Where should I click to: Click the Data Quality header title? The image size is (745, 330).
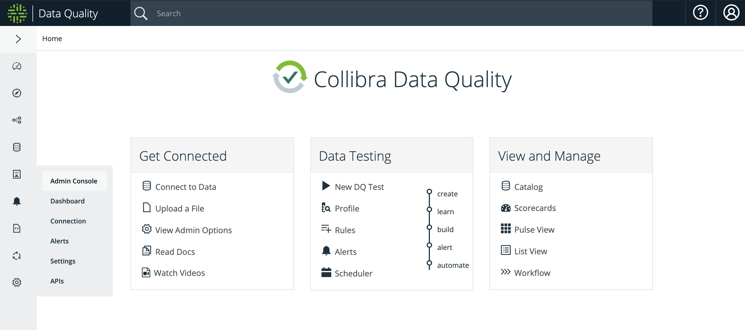(x=68, y=13)
